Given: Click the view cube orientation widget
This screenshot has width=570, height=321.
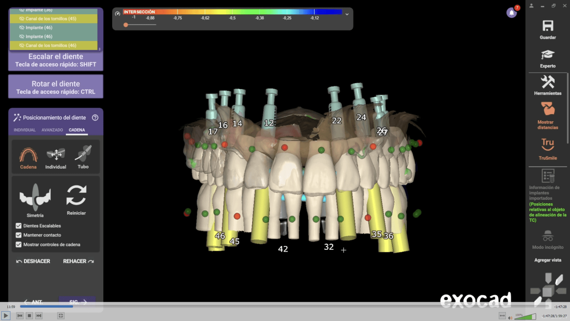Looking at the screenshot, I should [548, 291].
